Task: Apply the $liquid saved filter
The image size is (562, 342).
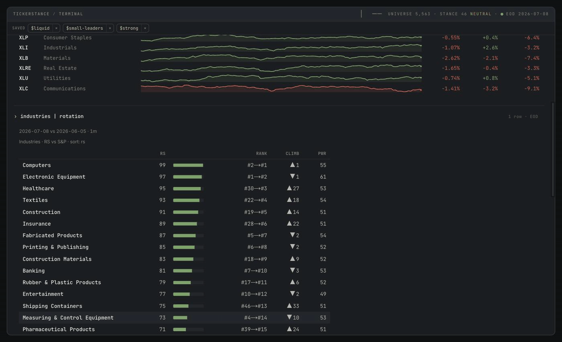Action: pyautogui.click(x=41, y=28)
